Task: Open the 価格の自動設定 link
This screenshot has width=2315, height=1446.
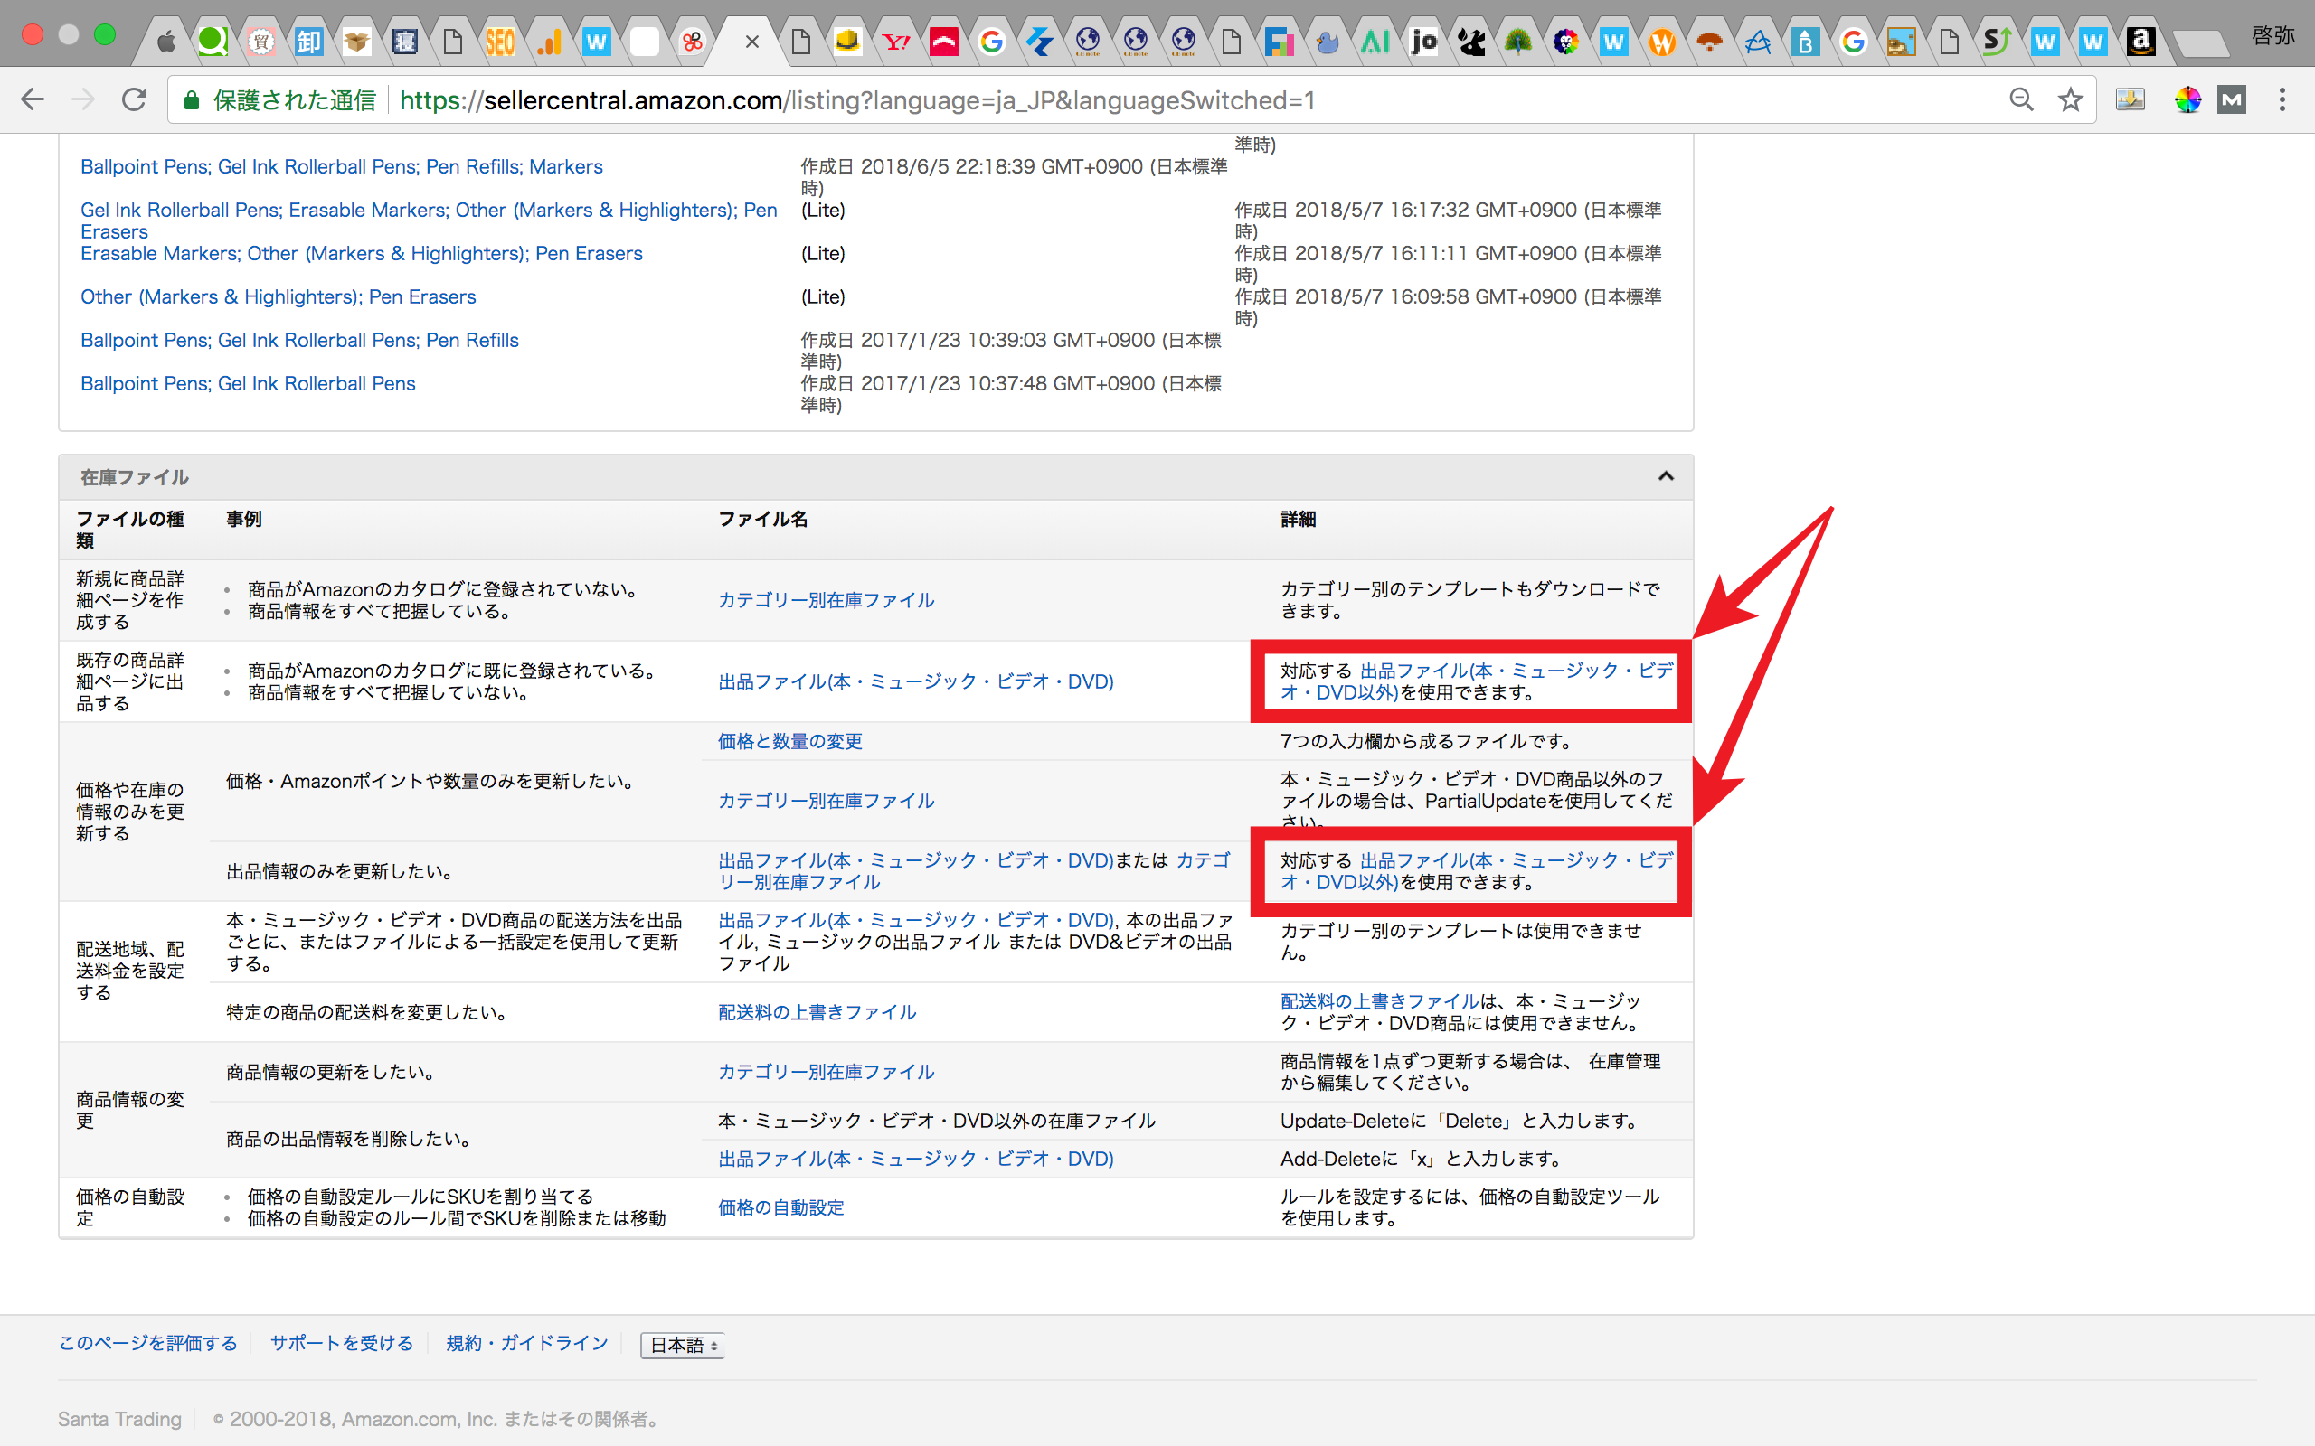Action: point(780,1207)
